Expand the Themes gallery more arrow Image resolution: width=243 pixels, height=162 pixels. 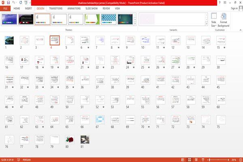[x=135, y=24]
